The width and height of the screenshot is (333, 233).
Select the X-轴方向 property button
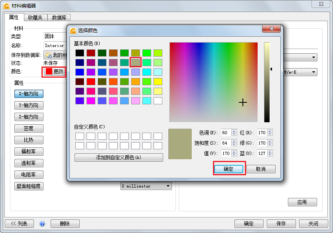(29, 94)
